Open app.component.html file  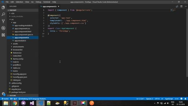click(x=23, y=32)
